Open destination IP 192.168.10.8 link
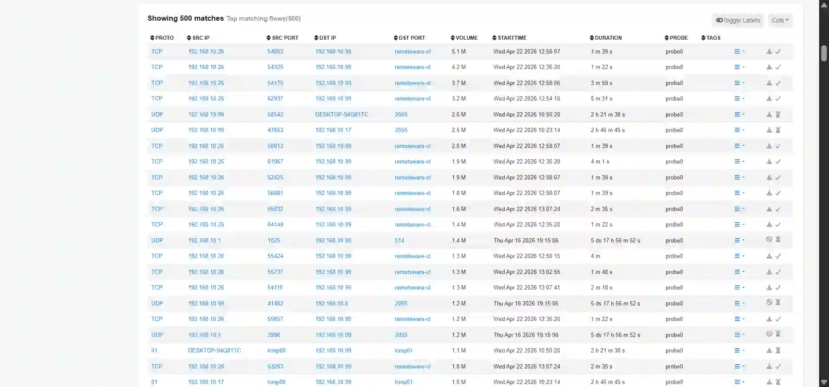This screenshot has width=829, height=387. point(332,303)
